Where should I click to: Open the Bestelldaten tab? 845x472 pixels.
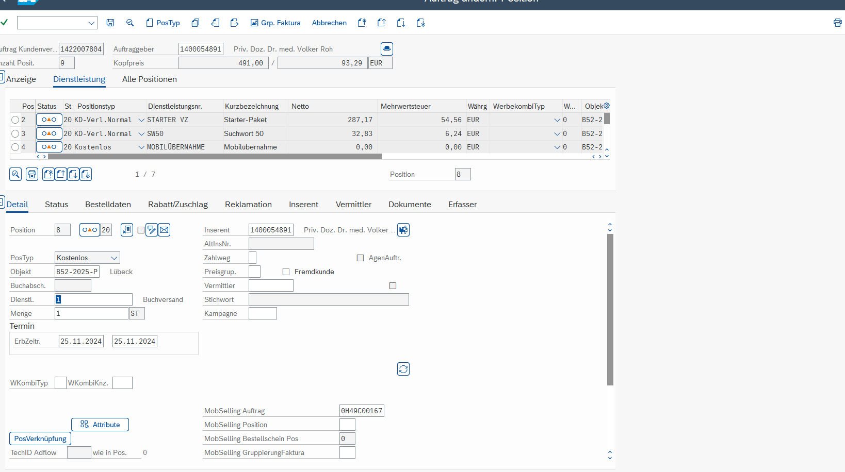click(108, 204)
